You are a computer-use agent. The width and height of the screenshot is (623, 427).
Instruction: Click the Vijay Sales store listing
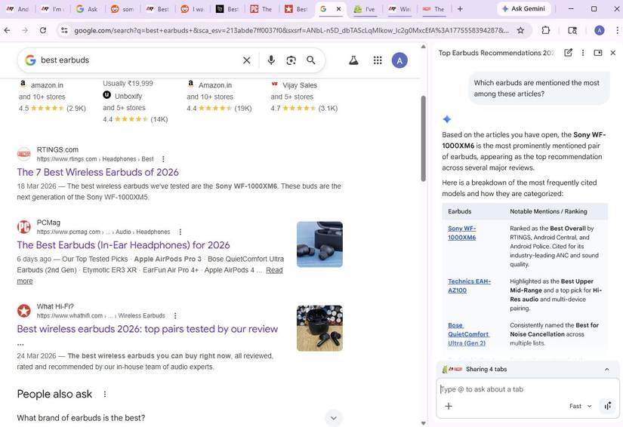click(300, 85)
